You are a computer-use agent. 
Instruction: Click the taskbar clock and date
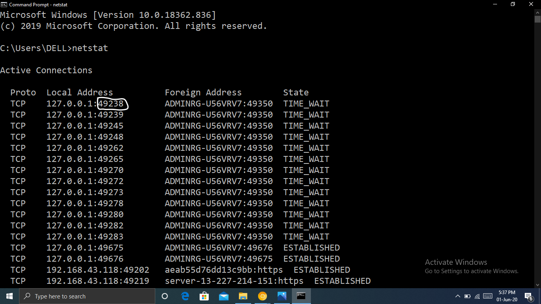pos(507,296)
